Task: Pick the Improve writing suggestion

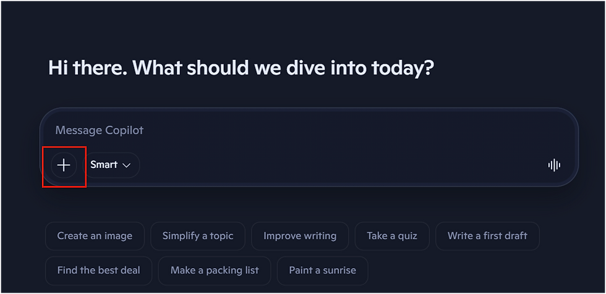Action: coord(300,236)
